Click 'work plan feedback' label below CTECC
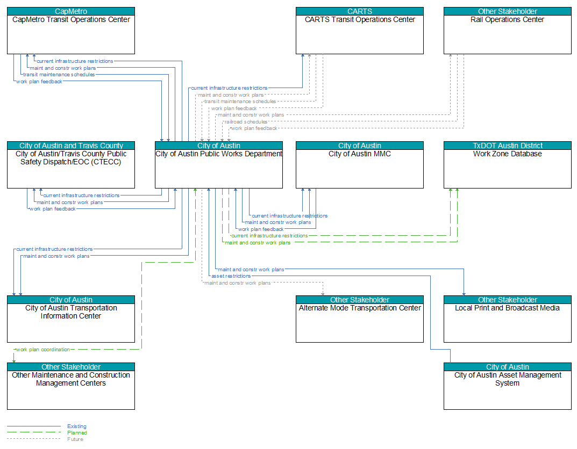Screen dimensions: 577x449 tap(53, 209)
